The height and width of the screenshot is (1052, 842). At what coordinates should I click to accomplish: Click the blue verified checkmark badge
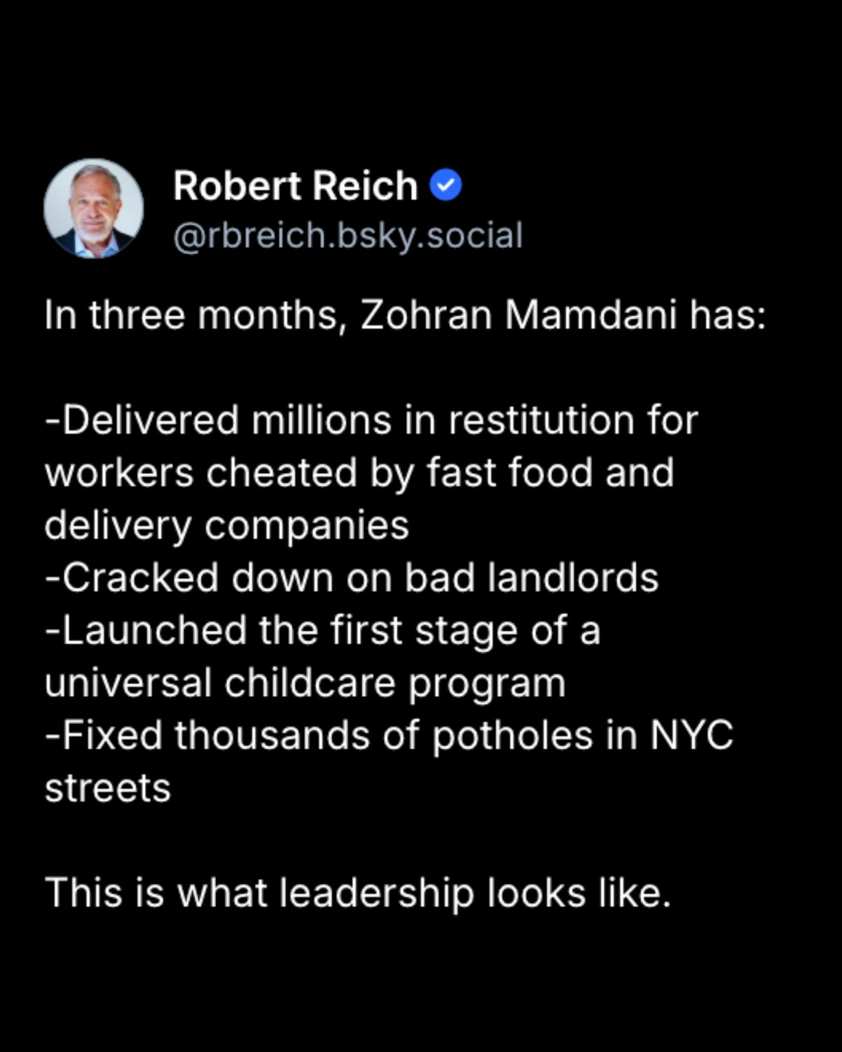(446, 185)
